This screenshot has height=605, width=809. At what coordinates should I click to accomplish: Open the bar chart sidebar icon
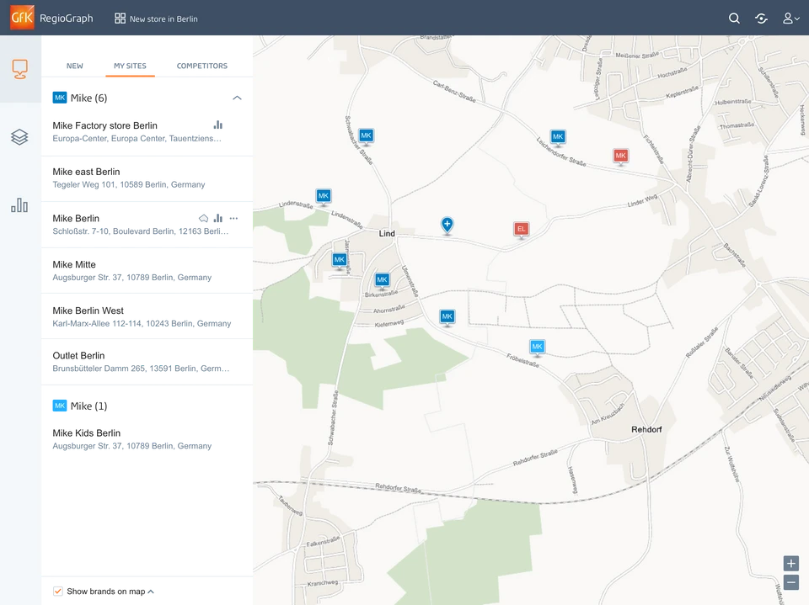coord(19,205)
